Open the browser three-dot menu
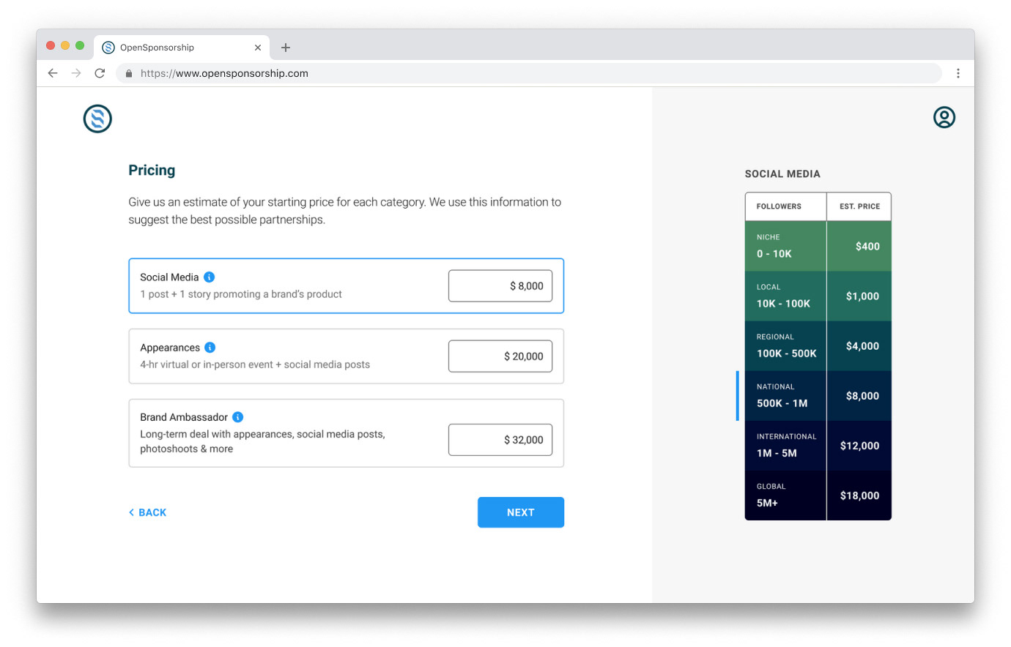This screenshot has width=1011, height=647. click(x=958, y=73)
